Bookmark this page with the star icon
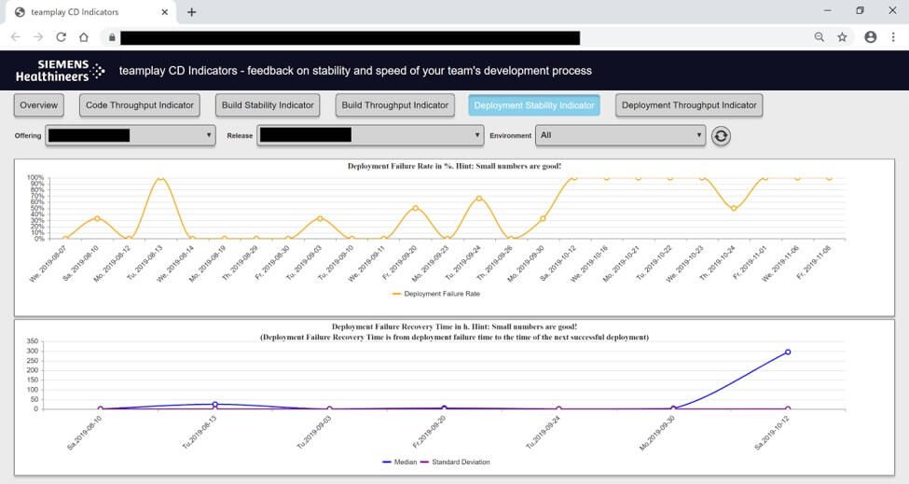This screenshot has height=484, width=909. (842, 37)
